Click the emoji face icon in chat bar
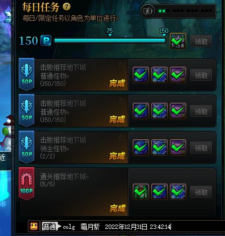 (x=34, y=226)
